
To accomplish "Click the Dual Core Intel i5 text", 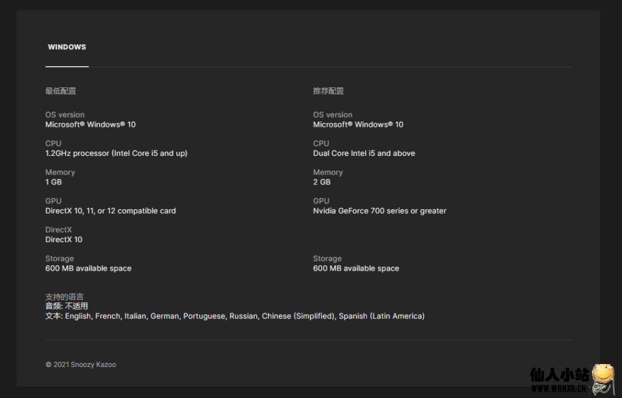I will (364, 153).
